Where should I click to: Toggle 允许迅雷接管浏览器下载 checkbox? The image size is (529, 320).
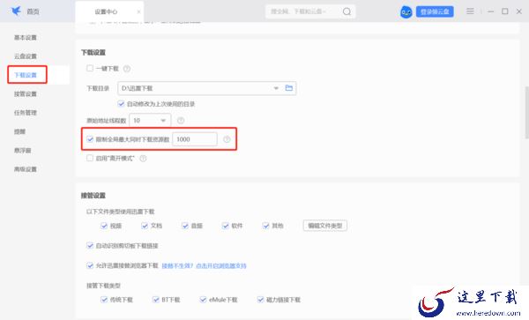coord(90,265)
